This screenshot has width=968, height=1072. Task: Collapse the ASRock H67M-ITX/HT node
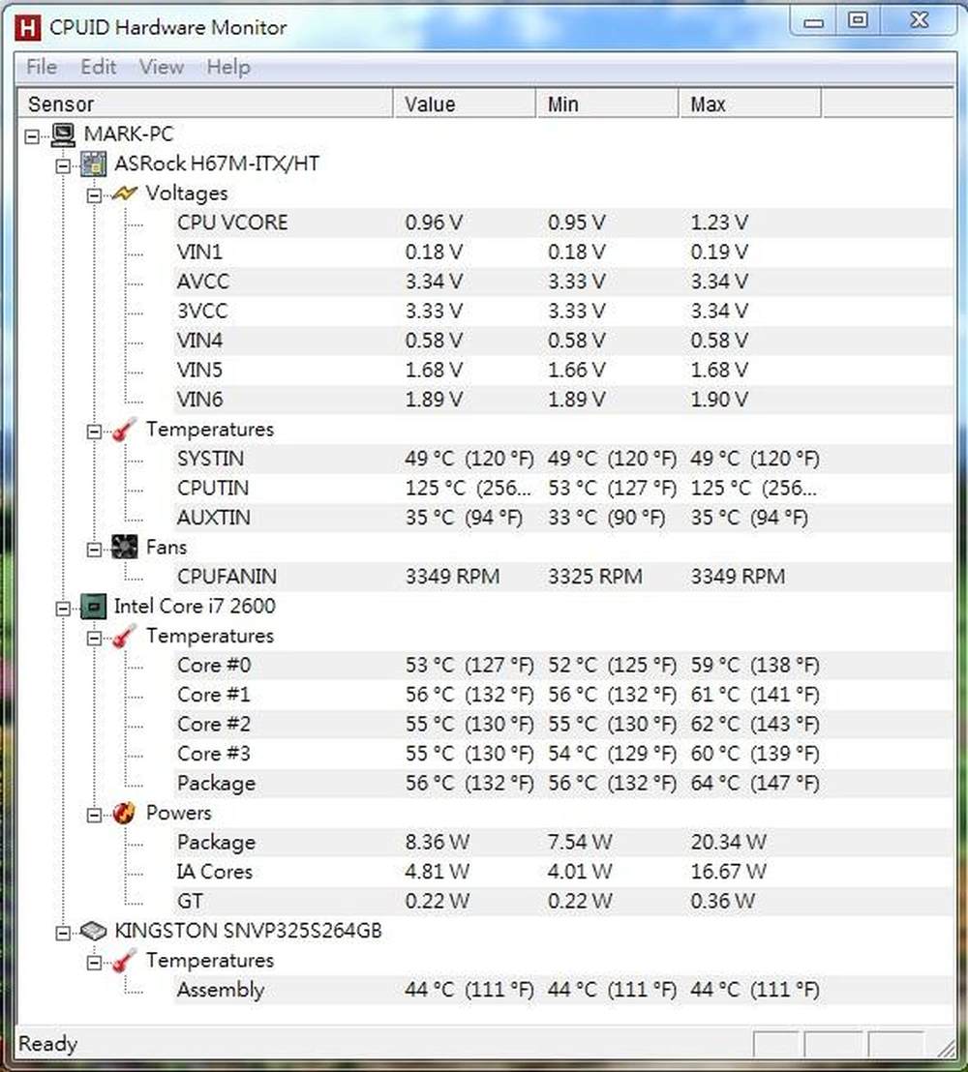[x=63, y=166]
